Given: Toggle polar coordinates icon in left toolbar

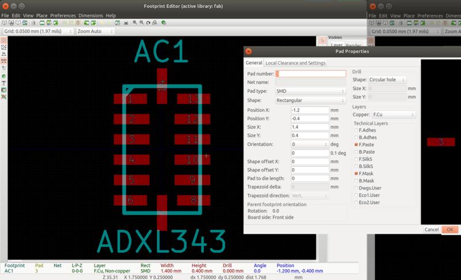Looking at the screenshot, I should coord(3,47).
